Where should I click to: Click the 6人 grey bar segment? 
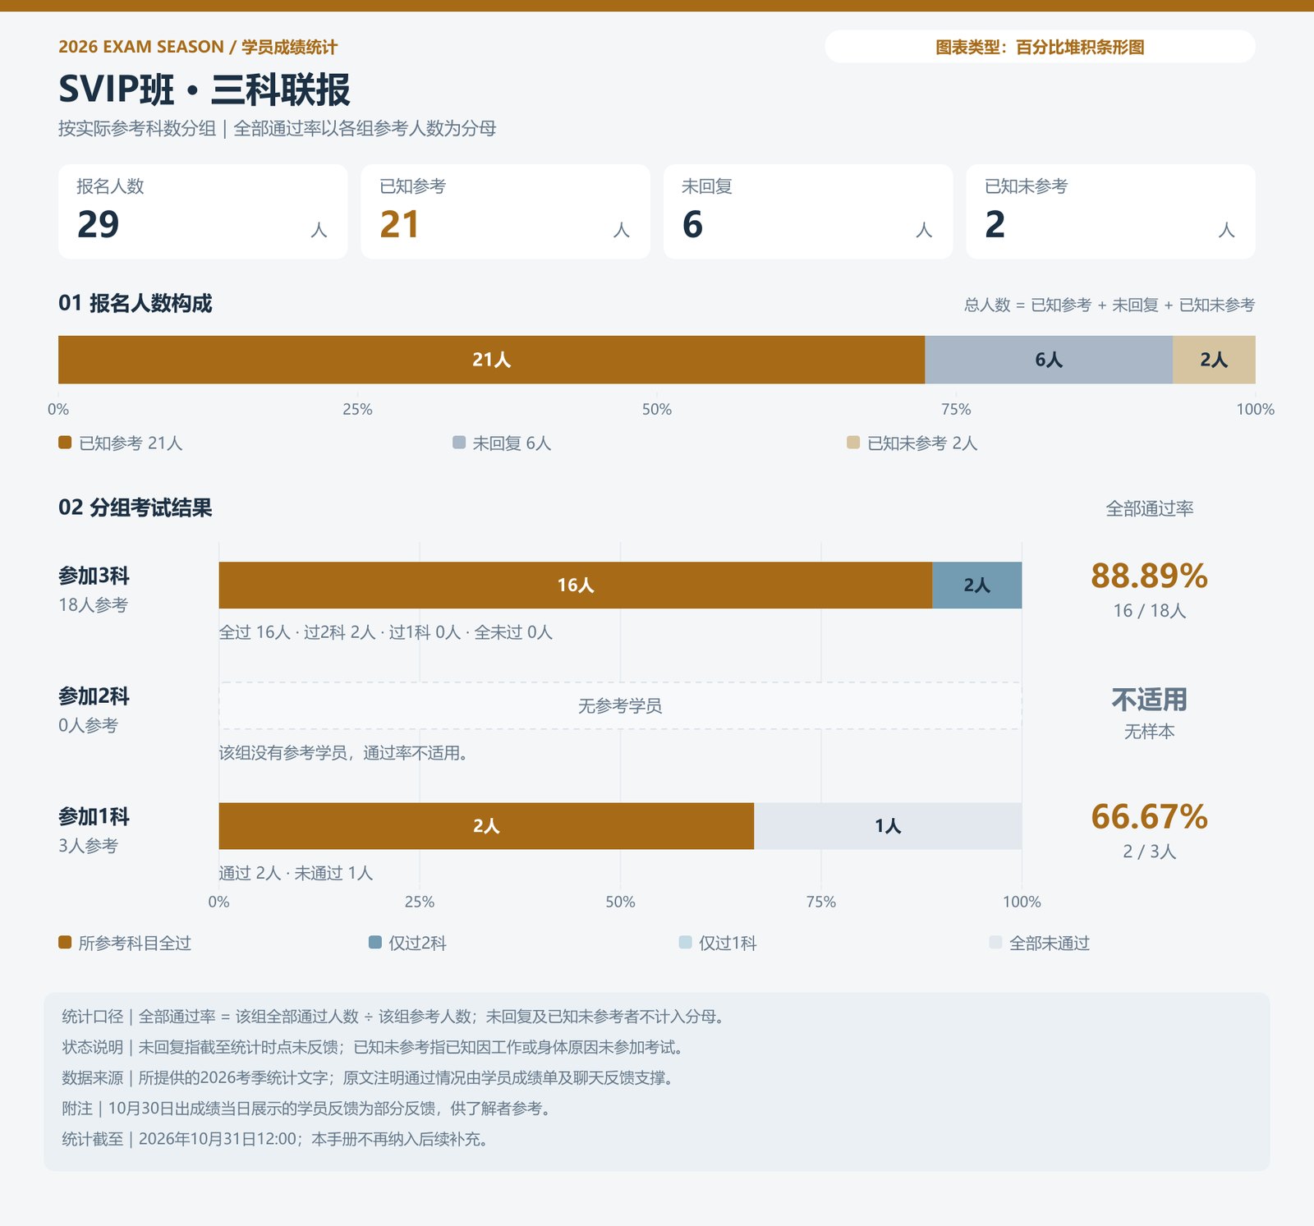click(1049, 360)
